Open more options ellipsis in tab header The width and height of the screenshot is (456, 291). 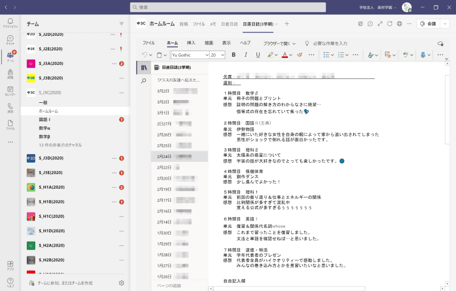409,24
